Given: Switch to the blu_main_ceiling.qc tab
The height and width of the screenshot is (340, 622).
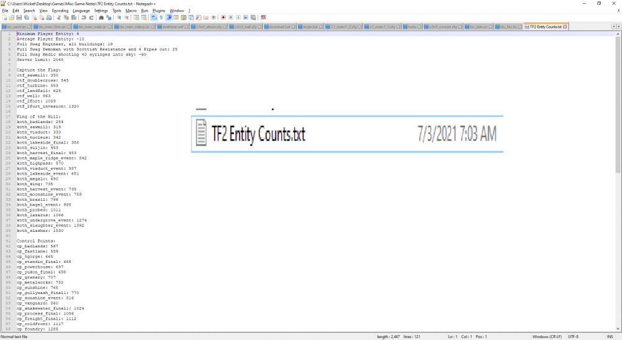Looking at the screenshot, I should tap(135, 27).
